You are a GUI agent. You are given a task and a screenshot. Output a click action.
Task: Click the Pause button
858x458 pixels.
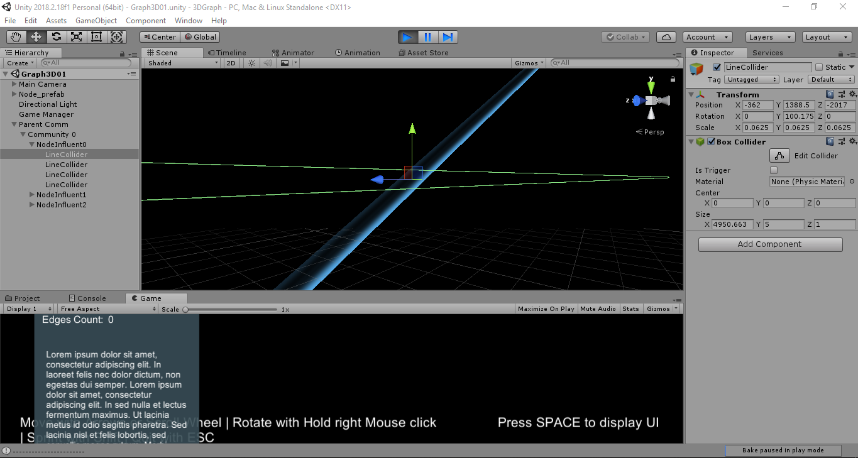427,37
